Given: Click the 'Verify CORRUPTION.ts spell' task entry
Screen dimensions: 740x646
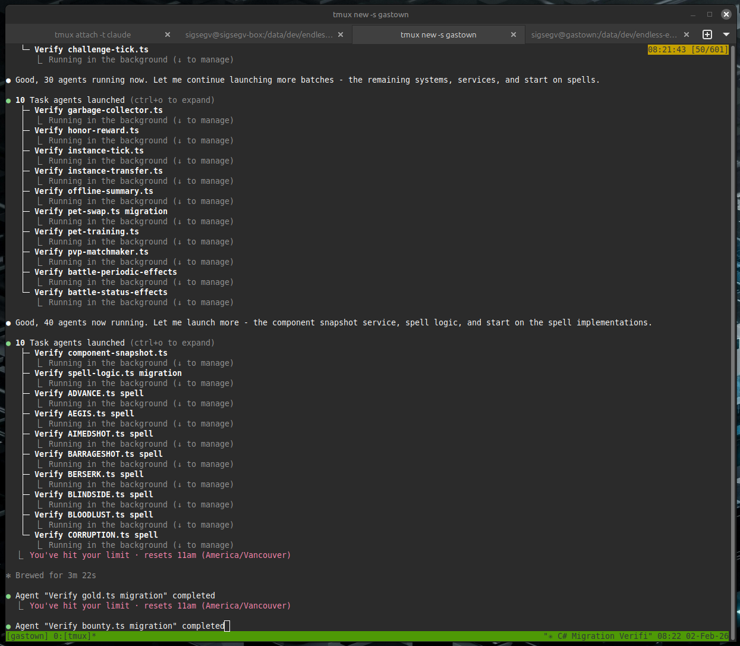Looking at the screenshot, I should [x=96, y=535].
